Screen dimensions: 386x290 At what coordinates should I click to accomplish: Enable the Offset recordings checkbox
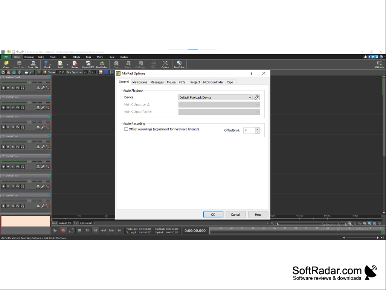(x=126, y=129)
